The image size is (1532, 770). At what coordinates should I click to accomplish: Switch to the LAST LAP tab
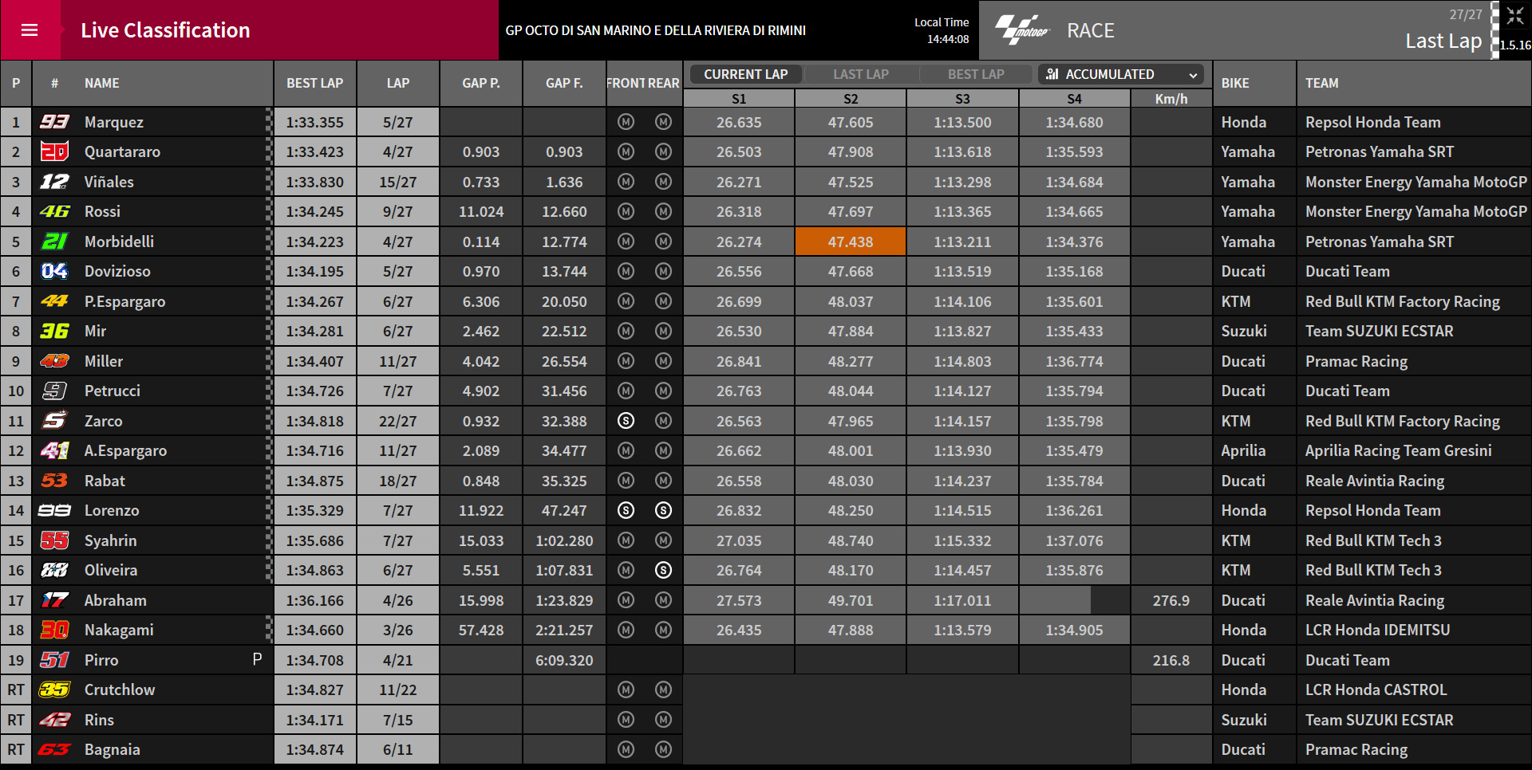point(860,74)
